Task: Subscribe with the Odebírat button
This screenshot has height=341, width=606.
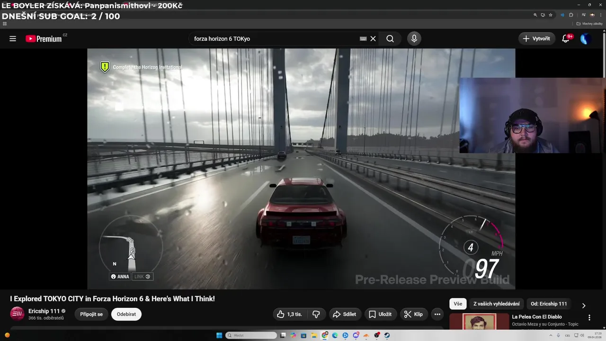Action: pos(126,314)
